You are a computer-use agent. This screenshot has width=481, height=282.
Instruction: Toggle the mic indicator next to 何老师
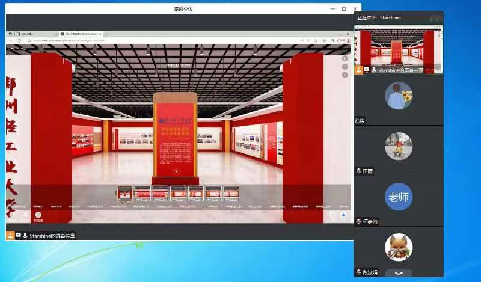358,221
